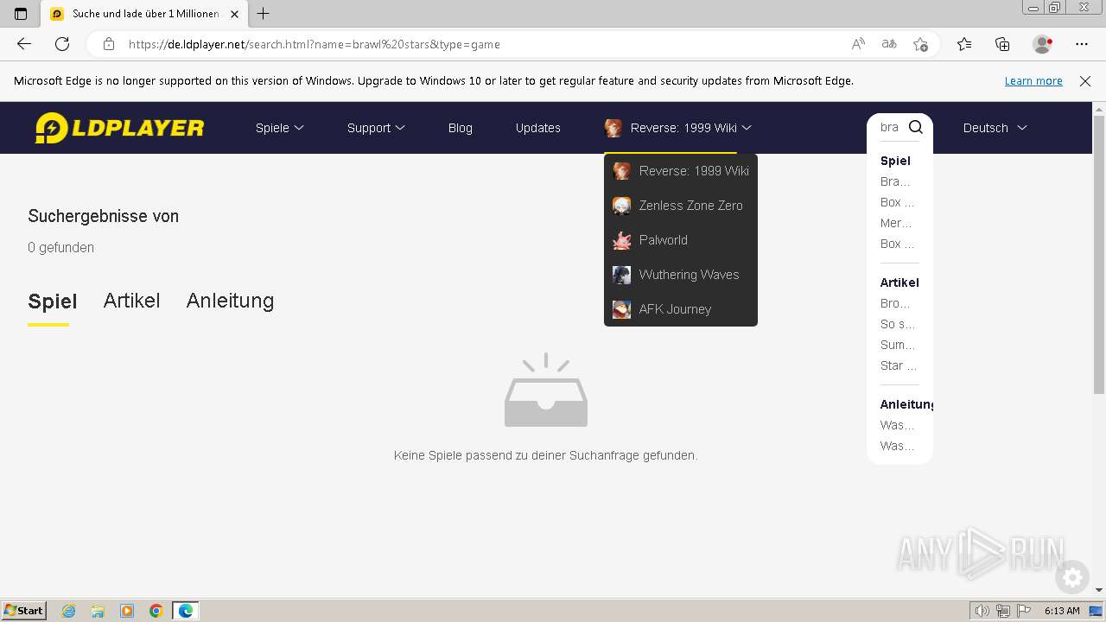The height and width of the screenshot is (622, 1106).
Task: Open the Edge profile menu
Action: point(1043,44)
